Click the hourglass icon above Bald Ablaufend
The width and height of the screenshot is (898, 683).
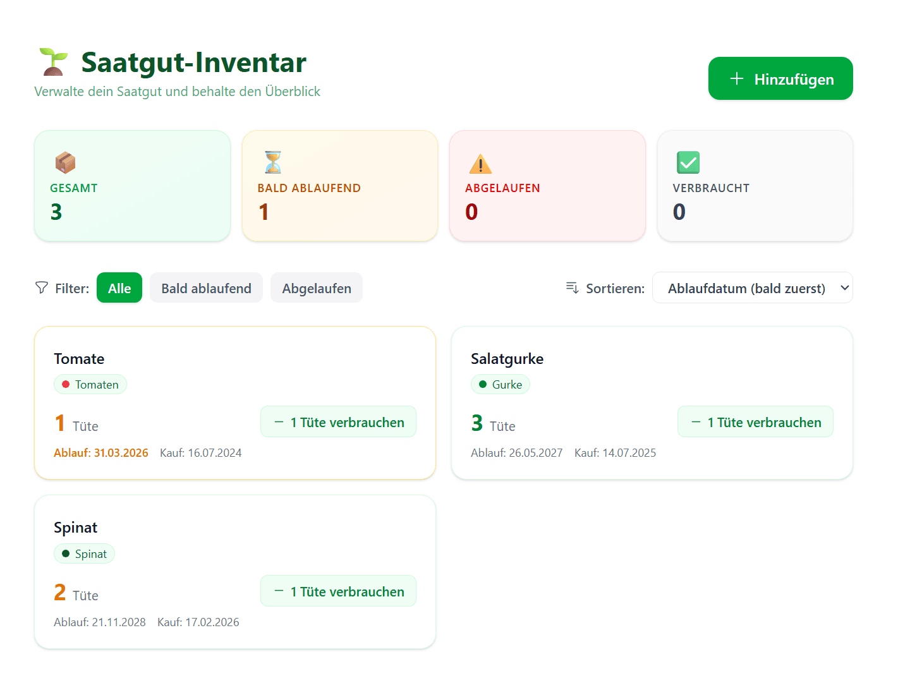[x=272, y=162]
